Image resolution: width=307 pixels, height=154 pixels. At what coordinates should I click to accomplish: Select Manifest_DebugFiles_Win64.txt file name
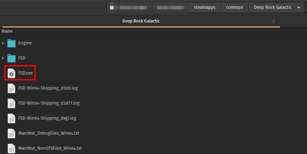[x=48, y=133]
